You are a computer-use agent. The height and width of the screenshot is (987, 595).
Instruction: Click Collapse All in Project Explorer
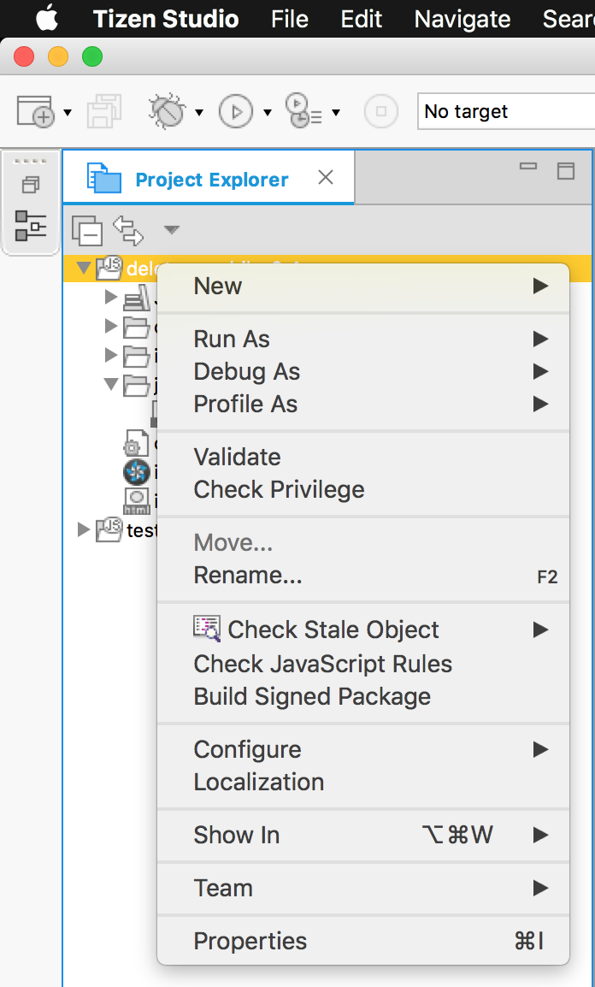pos(87,230)
